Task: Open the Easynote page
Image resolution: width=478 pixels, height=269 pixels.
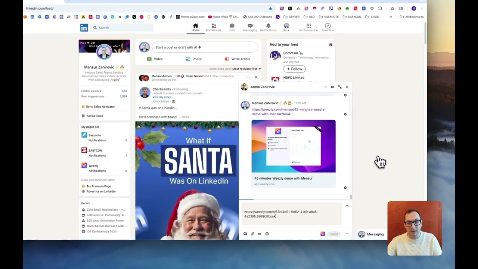Action: pyautogui.click(x=94, y=135)
